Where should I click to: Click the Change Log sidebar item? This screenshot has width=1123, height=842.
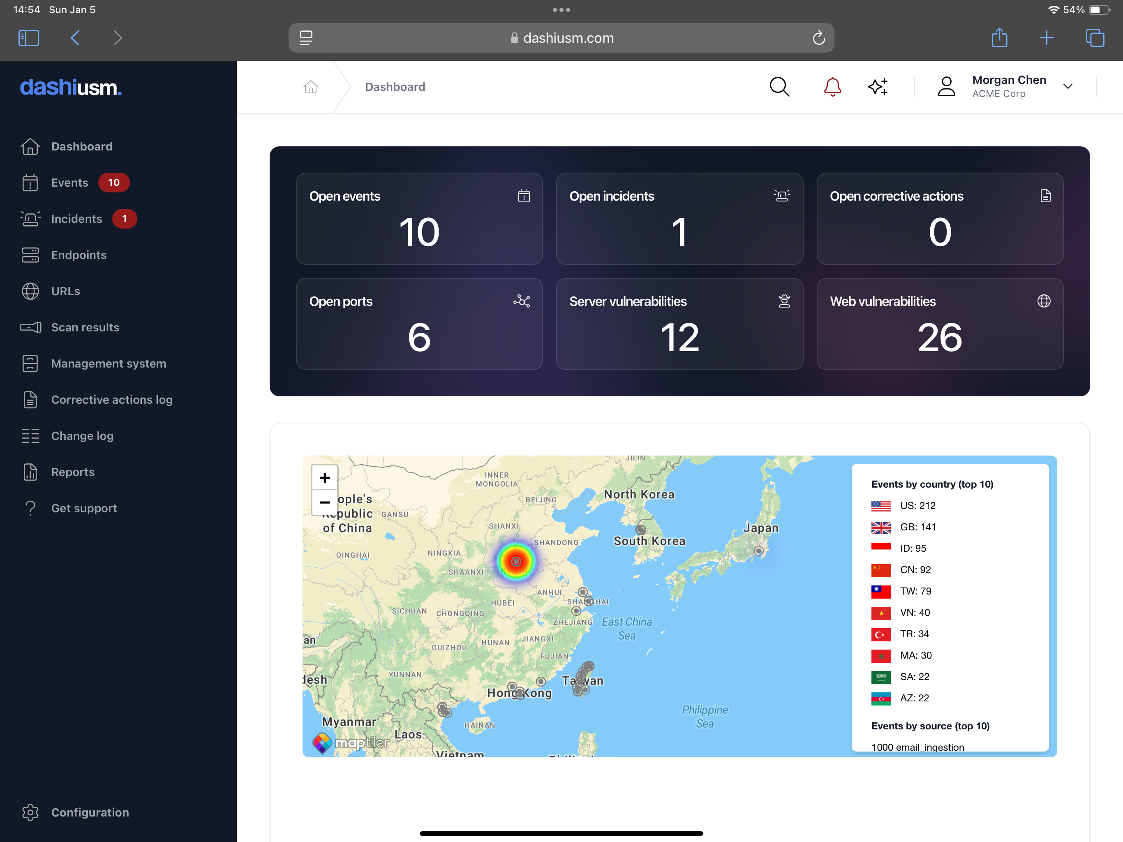82,435
